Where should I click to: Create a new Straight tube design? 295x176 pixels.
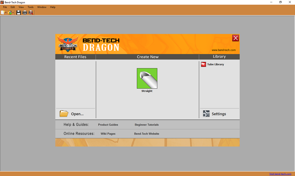(x=147, y=78)
